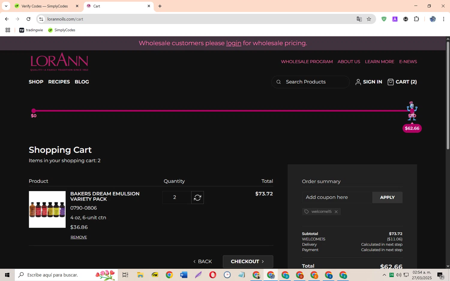Open About Us page
Screen dimensions: 450x281
[349, 62]
